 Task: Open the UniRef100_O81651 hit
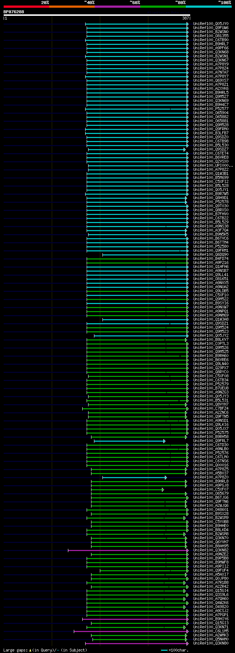pos(211,279)
